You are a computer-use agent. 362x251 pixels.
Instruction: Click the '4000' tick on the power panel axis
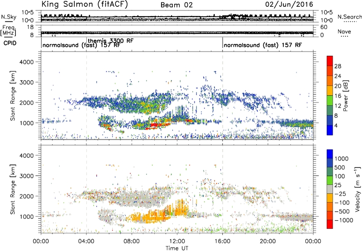coord(27,62)
